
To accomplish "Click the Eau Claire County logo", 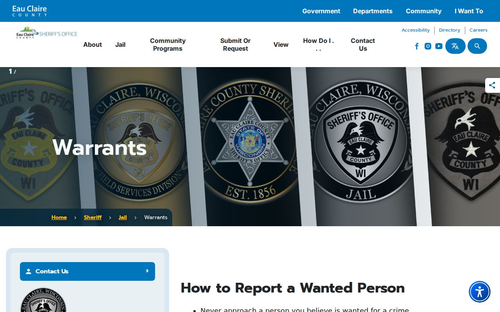I will tap(30, 11).
